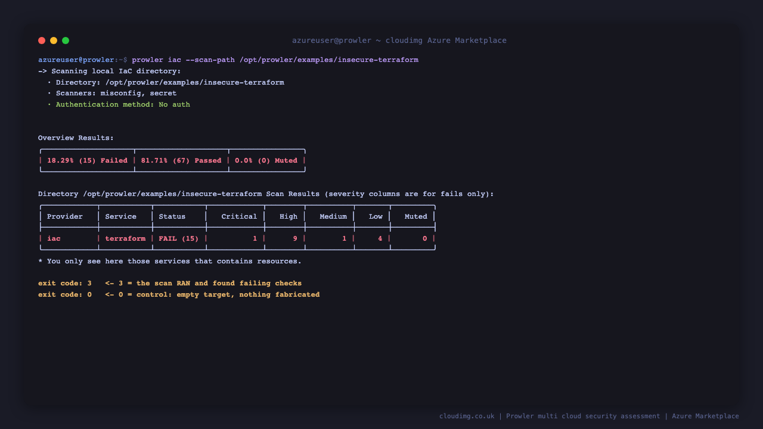Screen dimensions: 763x429
Task: Click the 'iac' provider cell
Action: click(54, 239)
